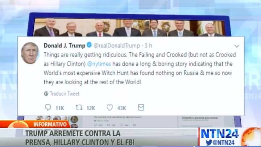
Task: Open Donald Trump's round profile avatar
Action: tap(30, 53)
